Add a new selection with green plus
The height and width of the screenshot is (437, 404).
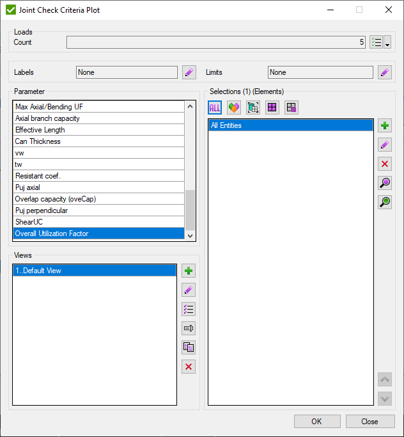tap(384, 125)
